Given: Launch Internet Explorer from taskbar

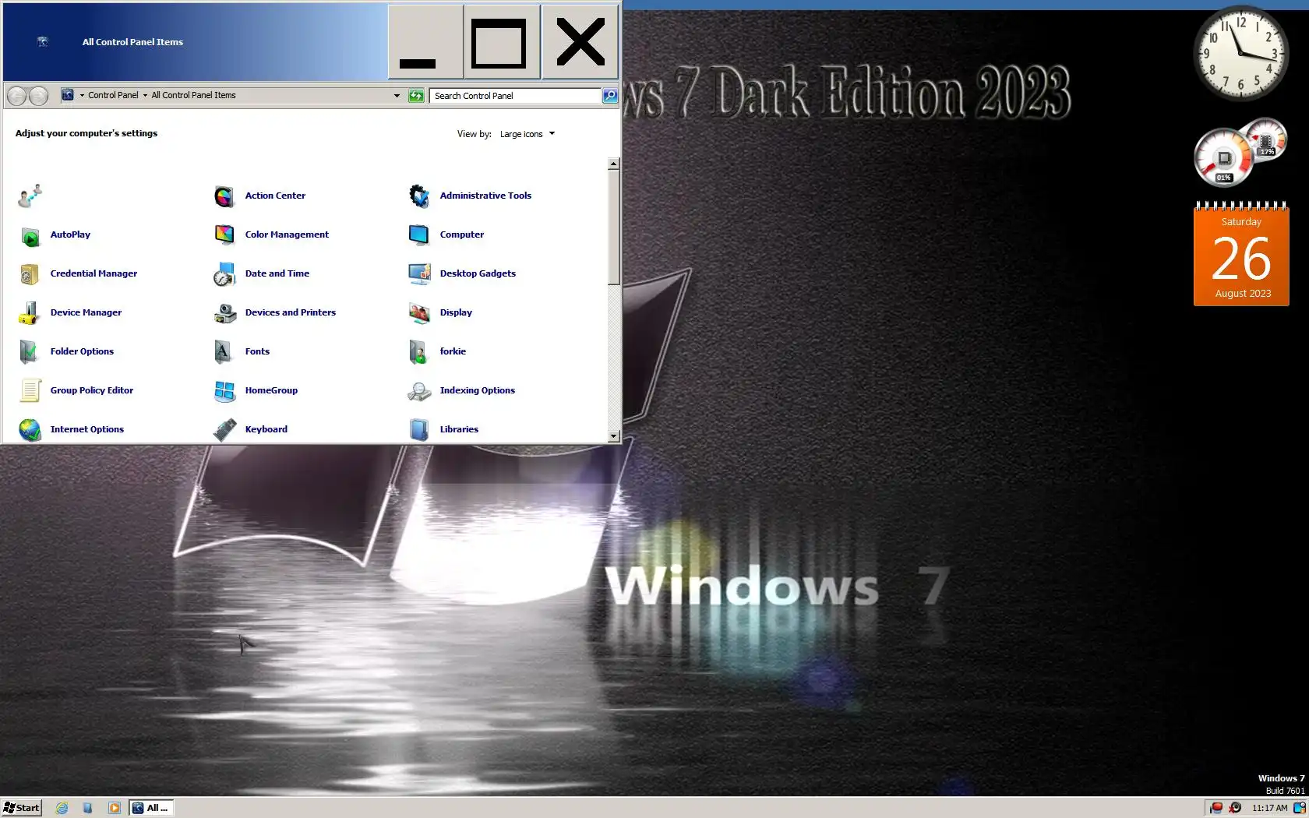Looking at the screenshot, I should (x=62, y=808).
